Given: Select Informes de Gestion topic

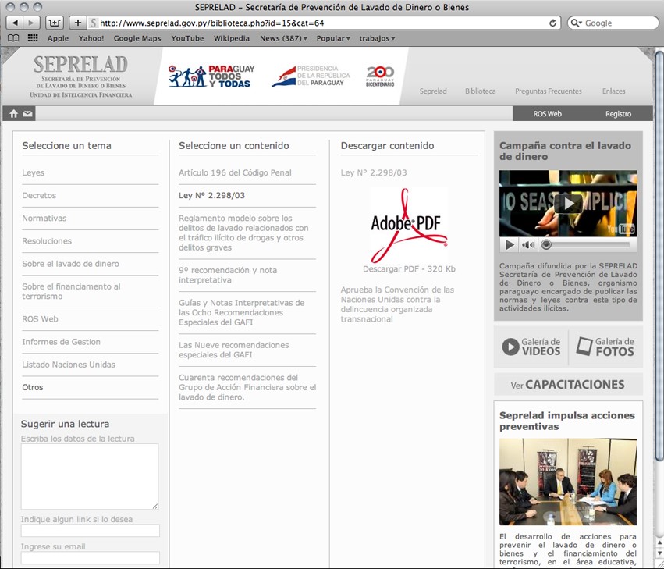Looking at the screenshot, I should pyautogui.click(x=61, y=342).
